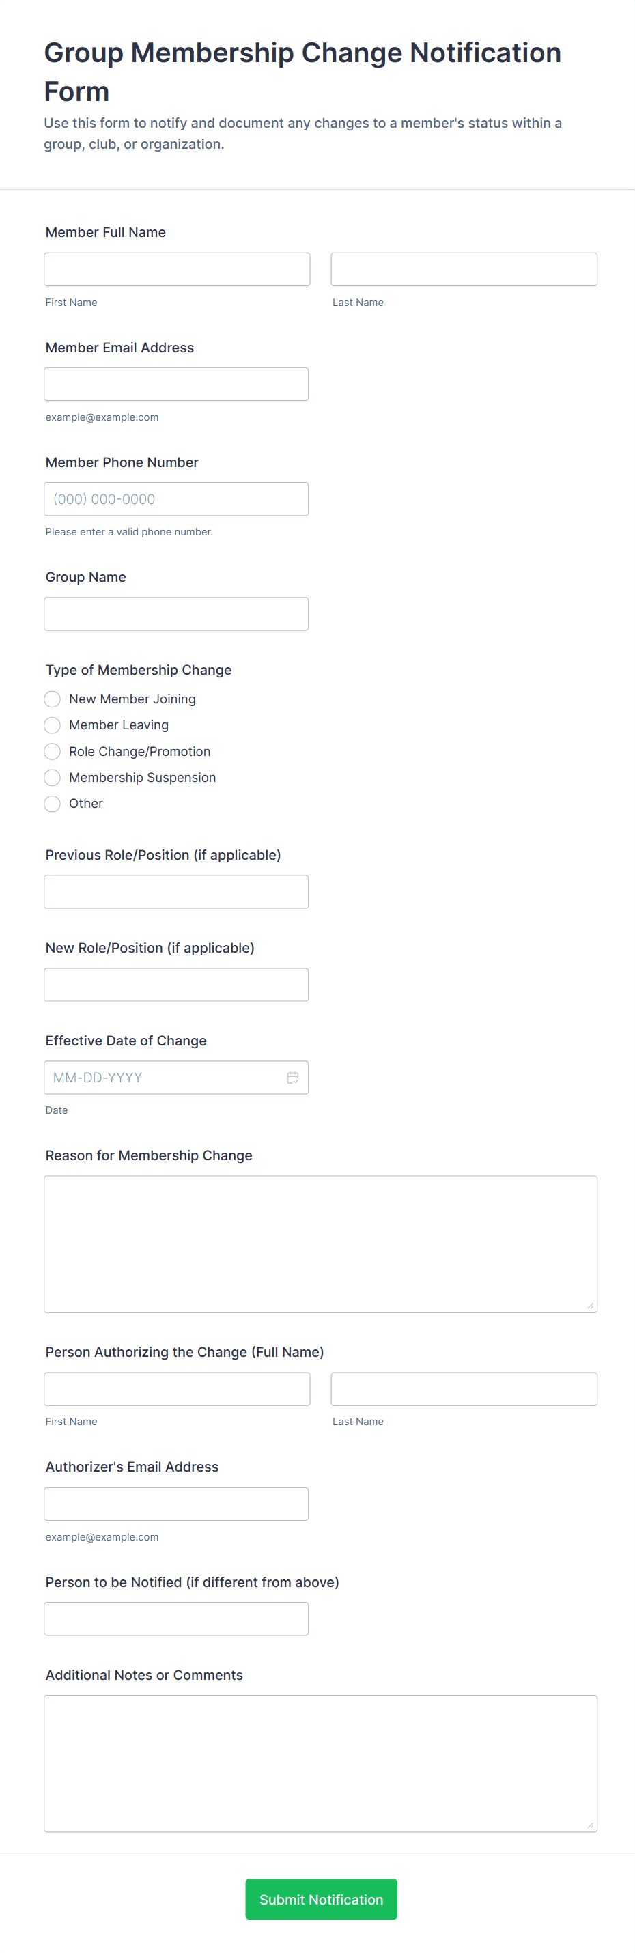Click the Group Name text box
This screenshot has height=1953, width=635.
(175, 614)
